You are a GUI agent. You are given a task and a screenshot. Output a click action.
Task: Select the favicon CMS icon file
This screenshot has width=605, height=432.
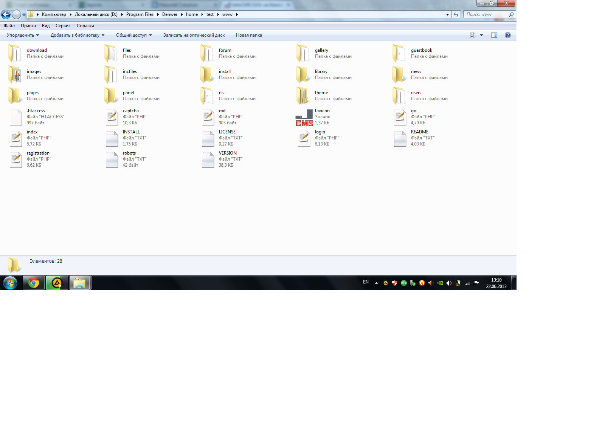point(304,117)
